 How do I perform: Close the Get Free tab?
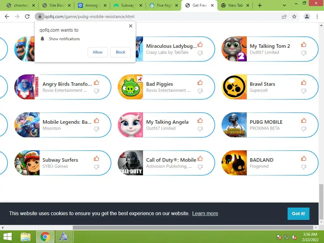click(212, 5)
